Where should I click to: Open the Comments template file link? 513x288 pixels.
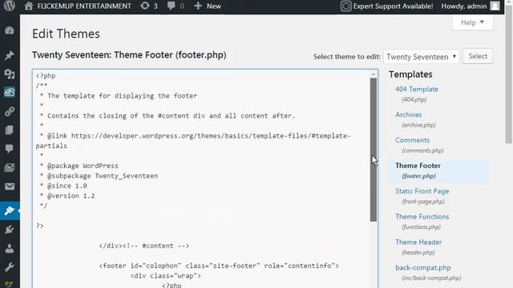pyautogui.click(x=412, y=140)
